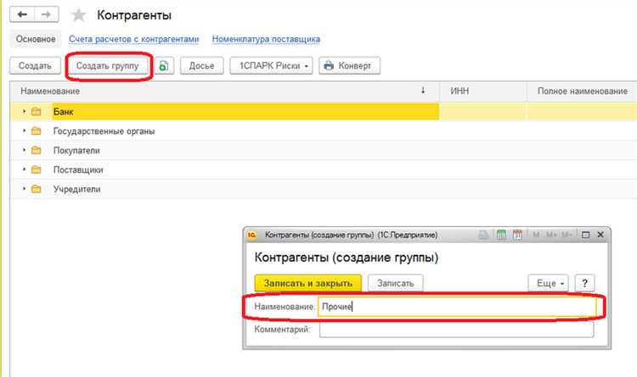This screenshot has width=637, height=377.
Task: Click the folder icon of Государственные органы
Action: 37,131
